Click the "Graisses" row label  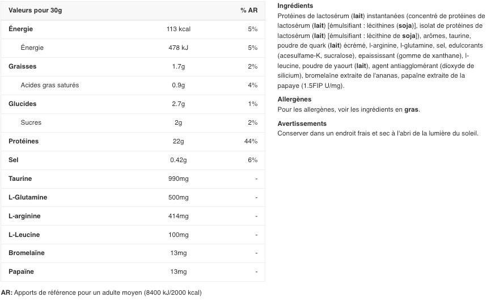(23, 66)
